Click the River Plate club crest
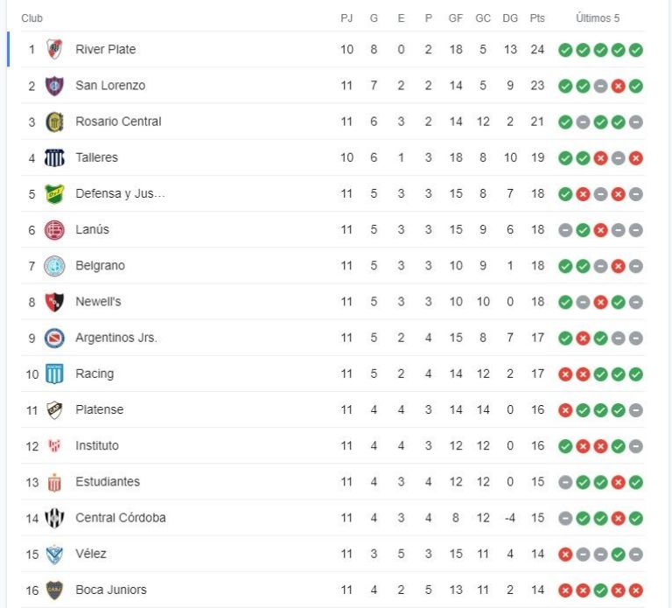Viewport: 672px width, 608px height. point(54,49)
